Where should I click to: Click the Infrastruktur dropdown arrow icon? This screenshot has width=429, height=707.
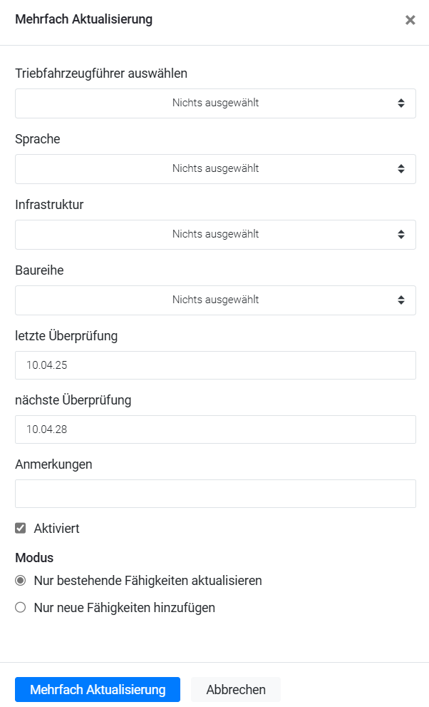[401, 235]
